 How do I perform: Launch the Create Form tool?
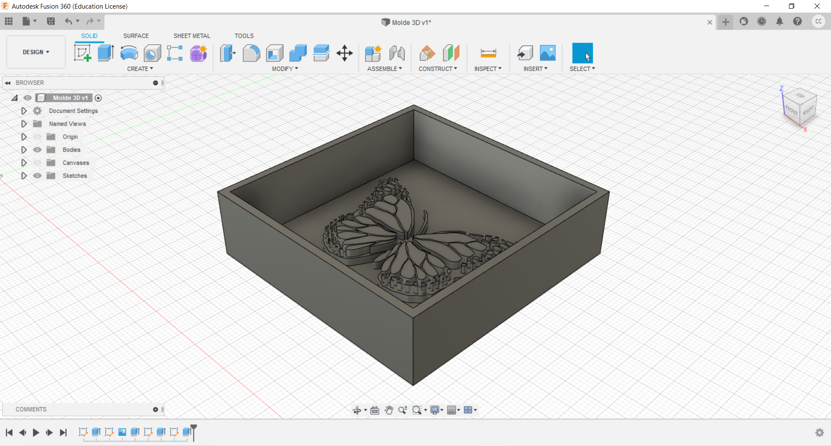coord(198,53)
